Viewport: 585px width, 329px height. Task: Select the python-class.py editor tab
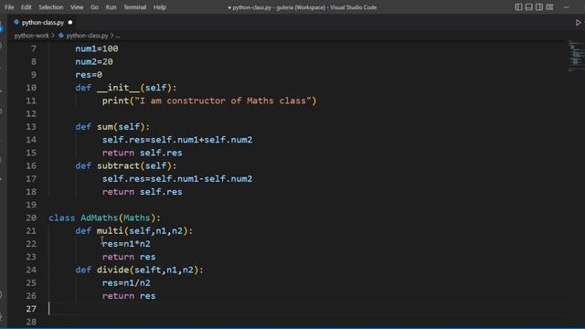(x=43, y=22)
